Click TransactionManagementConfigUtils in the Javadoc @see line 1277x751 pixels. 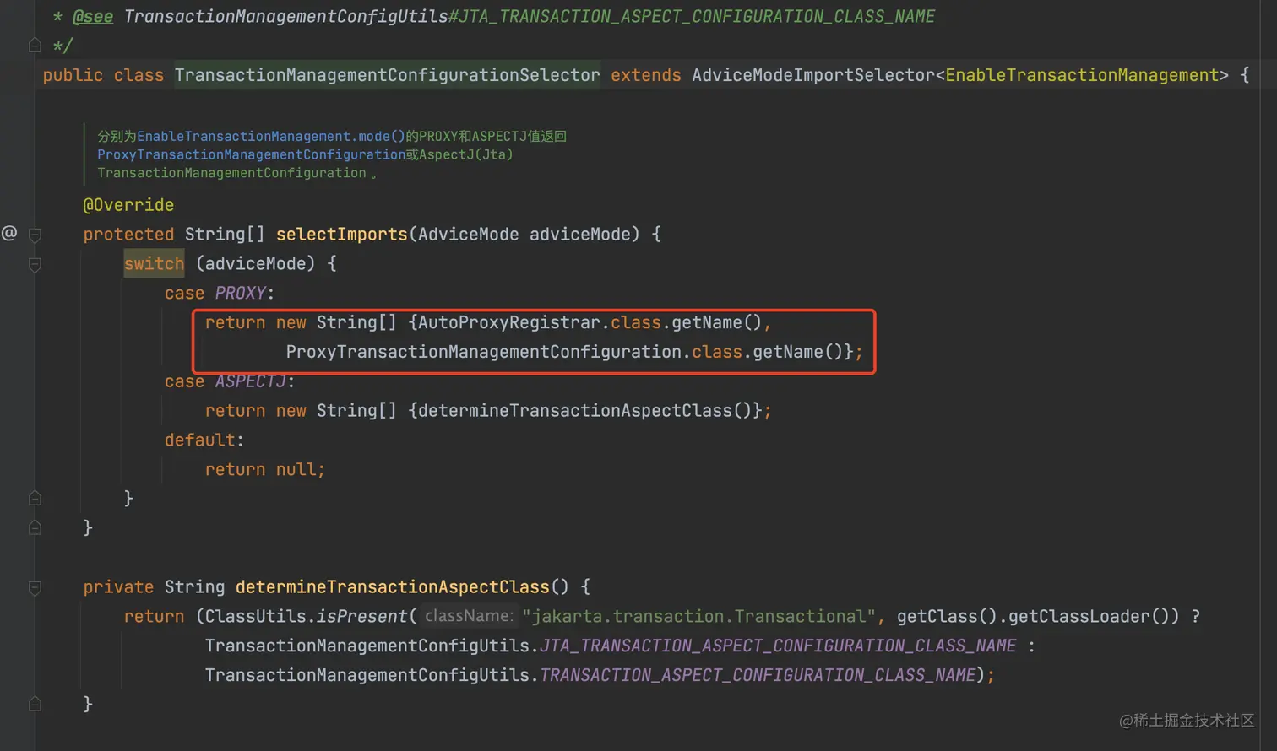coord(285,16)
